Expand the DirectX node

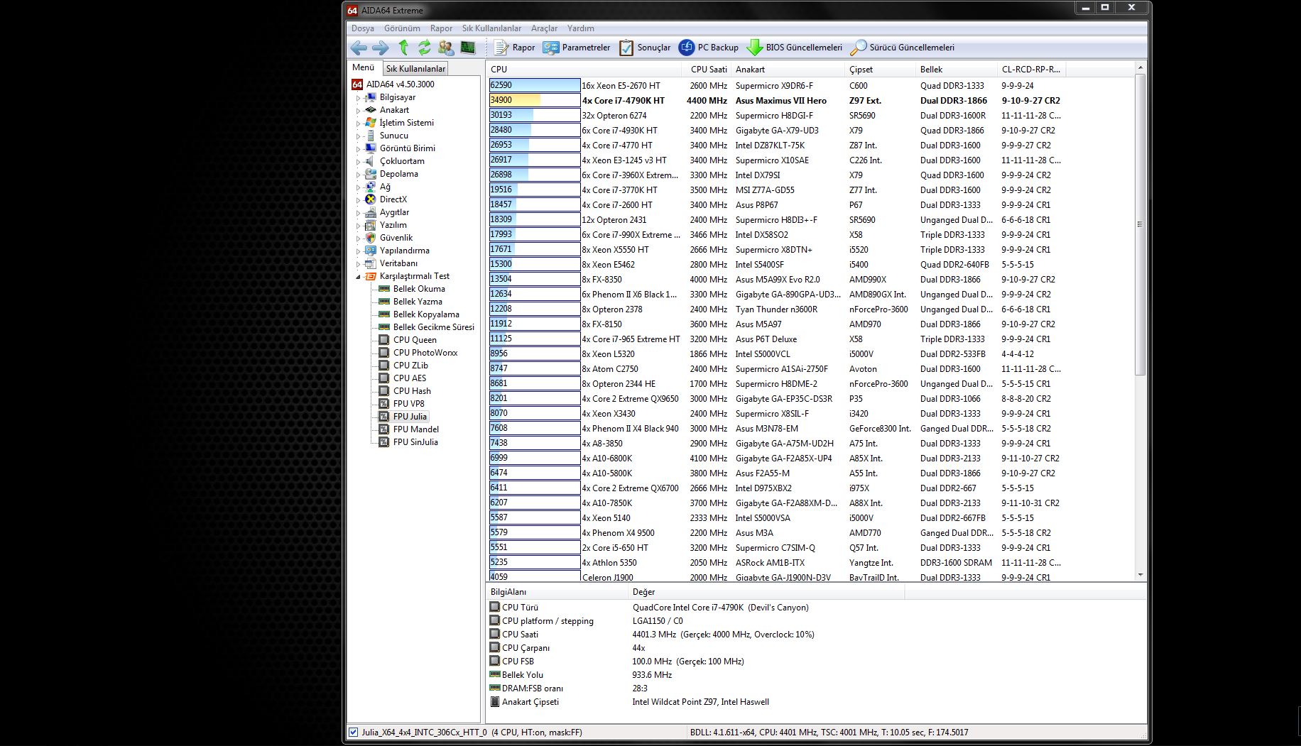point(358,200)
